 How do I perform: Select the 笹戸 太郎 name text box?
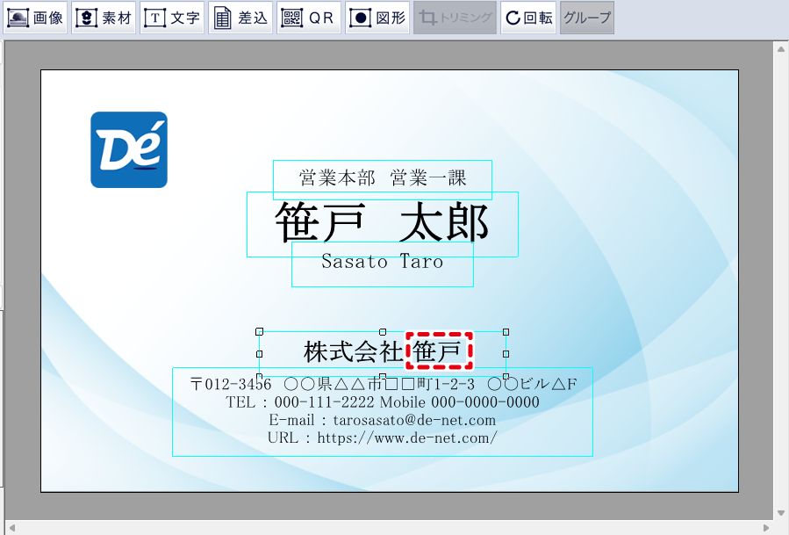383,224
